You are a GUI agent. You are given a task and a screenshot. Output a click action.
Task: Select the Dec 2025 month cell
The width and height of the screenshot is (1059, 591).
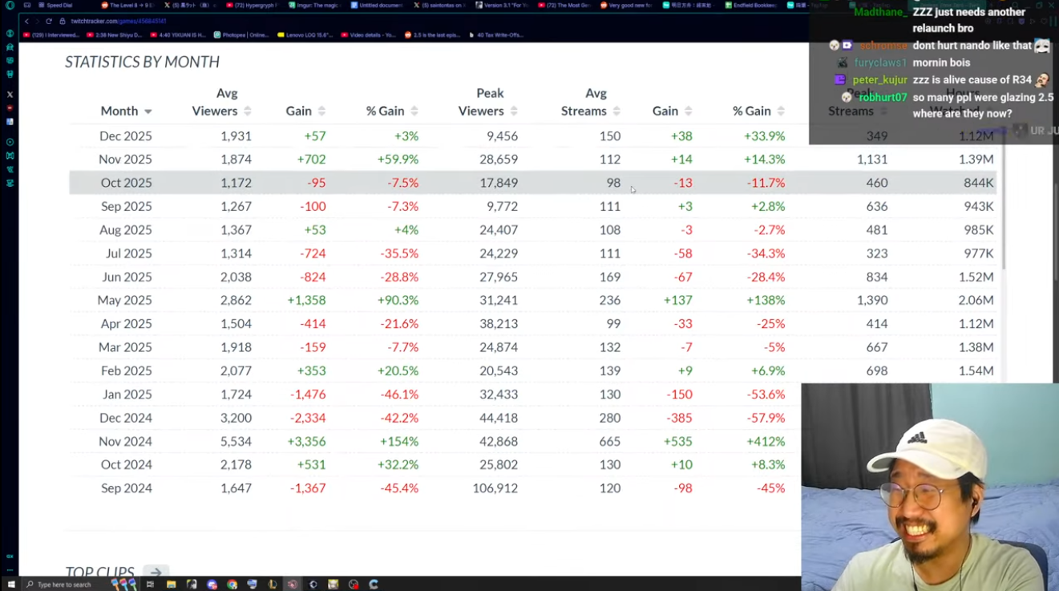point(126,136)
